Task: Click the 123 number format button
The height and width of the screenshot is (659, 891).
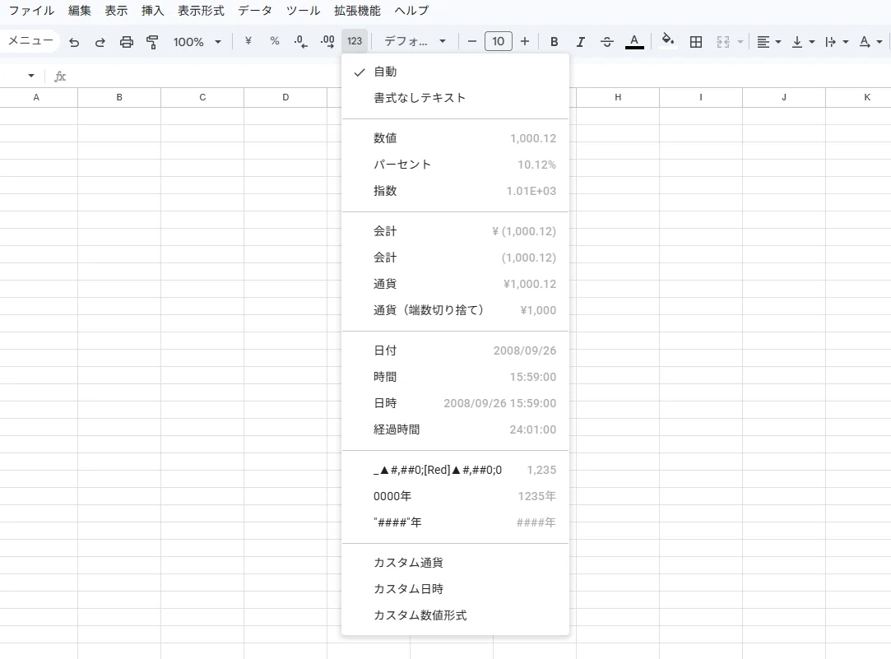Action: [x=355, y=41]
